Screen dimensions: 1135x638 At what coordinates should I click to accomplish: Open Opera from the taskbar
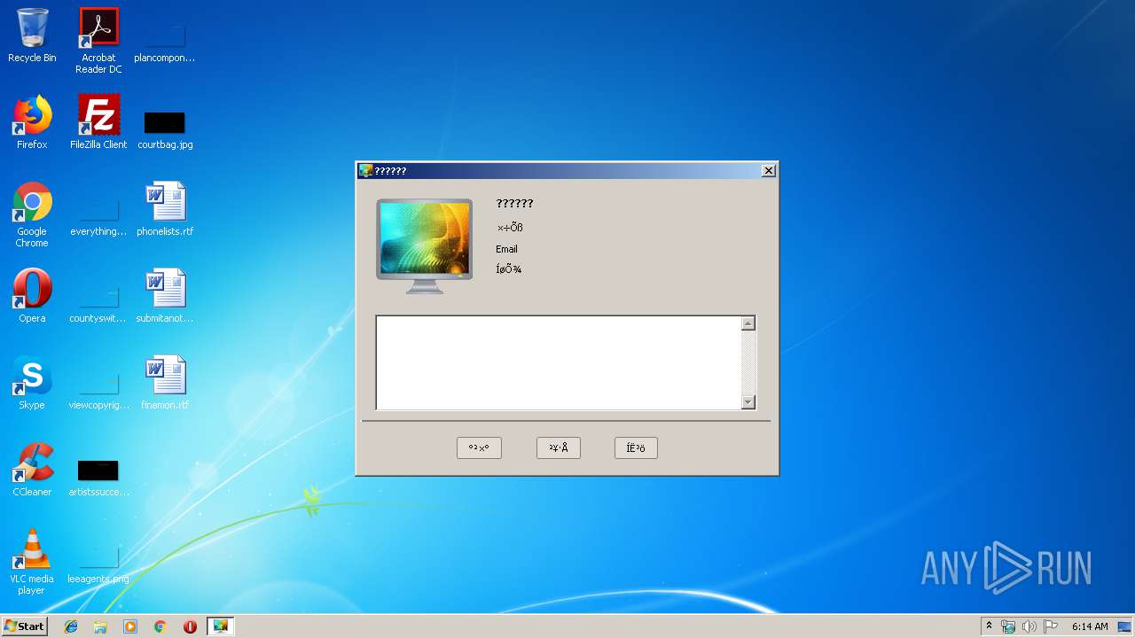tap(190, 626)
